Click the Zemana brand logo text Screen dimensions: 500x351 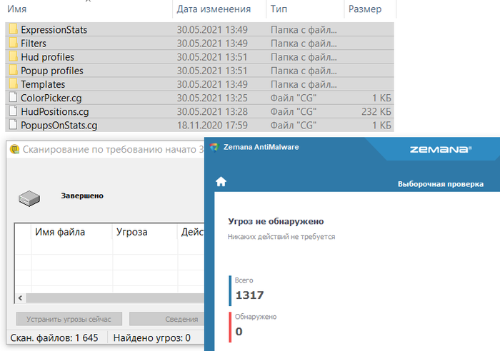pyautogui.click(x=441, y=149)
